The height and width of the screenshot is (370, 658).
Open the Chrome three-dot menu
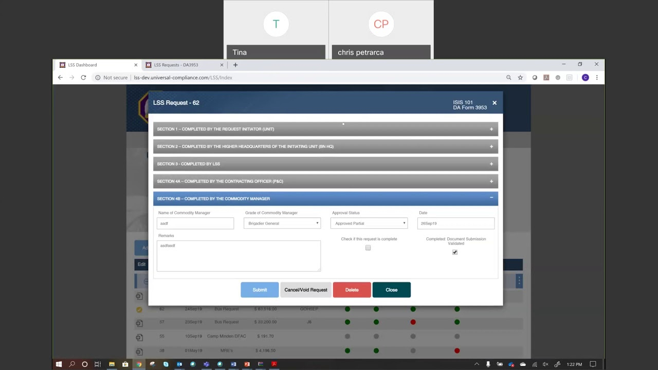coord(597,78)
